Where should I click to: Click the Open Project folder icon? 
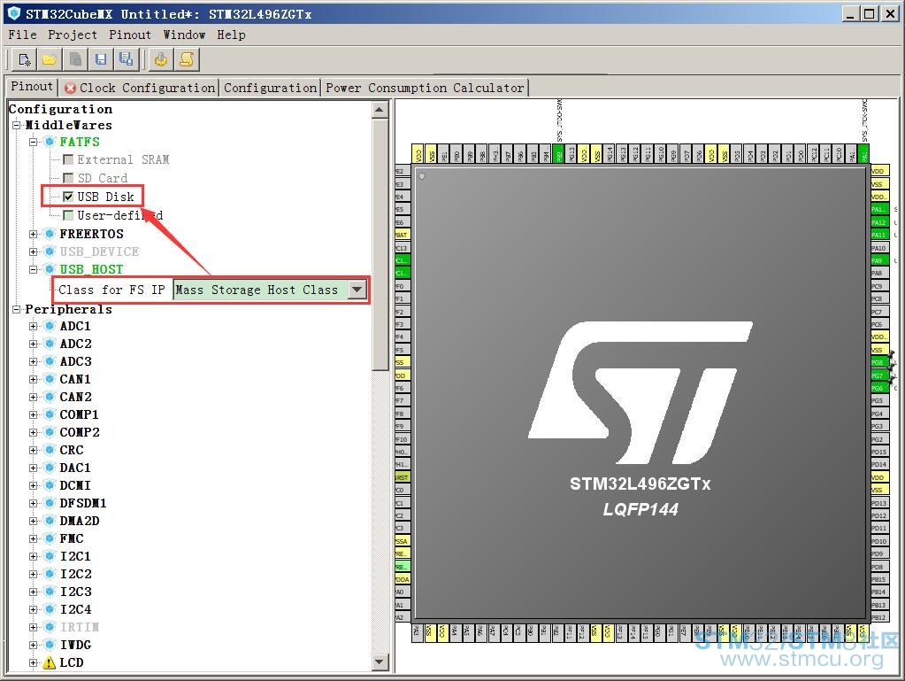pos(50,59)
